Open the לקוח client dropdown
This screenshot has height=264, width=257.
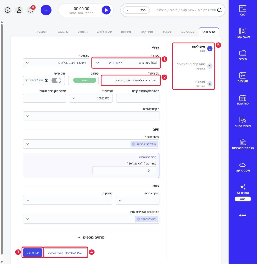(126, 63)
